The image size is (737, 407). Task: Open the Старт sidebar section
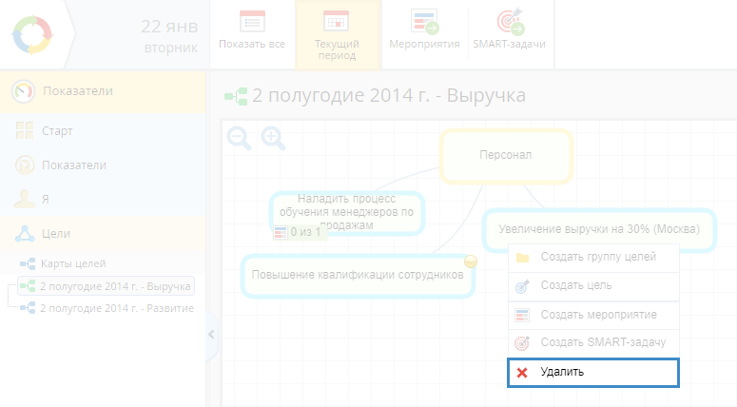57,131
